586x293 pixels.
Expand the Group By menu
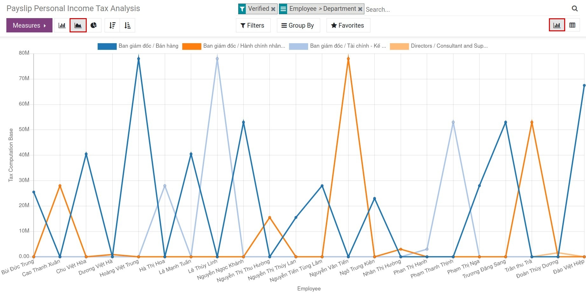298,25
